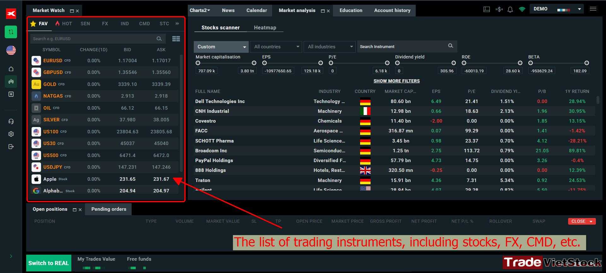Viewport: 606px width, 273px height.
Task: Open the starred window sidebar icon
Action: 11,94
